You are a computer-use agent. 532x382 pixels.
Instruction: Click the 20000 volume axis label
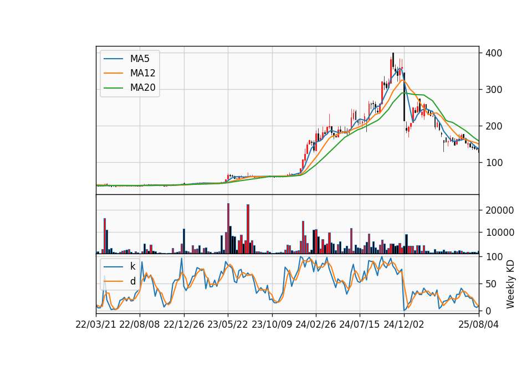(500, 210)
